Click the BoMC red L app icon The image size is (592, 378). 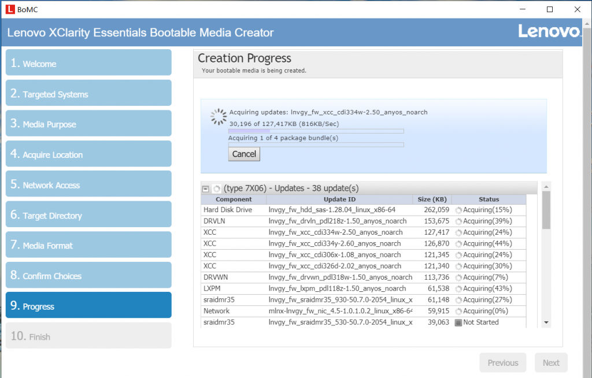coord(10,9)
